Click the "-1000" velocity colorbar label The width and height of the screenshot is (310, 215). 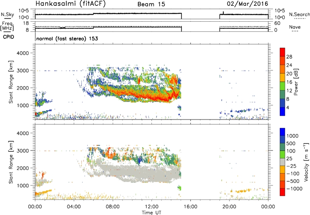coord(294,189)
